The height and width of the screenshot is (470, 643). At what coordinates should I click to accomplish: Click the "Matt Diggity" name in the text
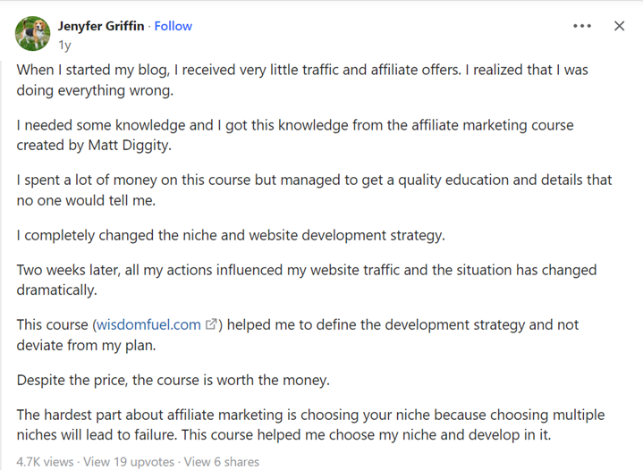click(129, 146)
